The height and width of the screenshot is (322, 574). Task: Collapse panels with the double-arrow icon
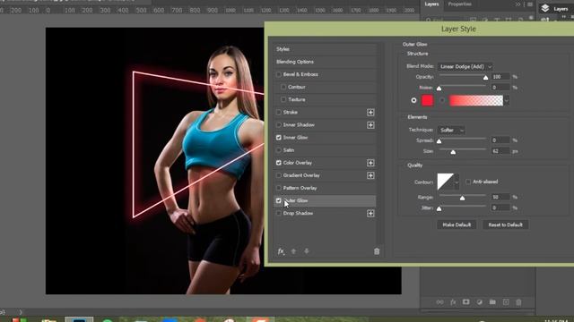point(517,4)
